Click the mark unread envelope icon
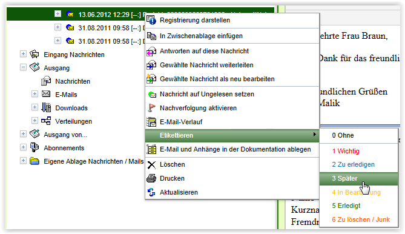This screenshot has height=234, width=405. tap(152, 95)
